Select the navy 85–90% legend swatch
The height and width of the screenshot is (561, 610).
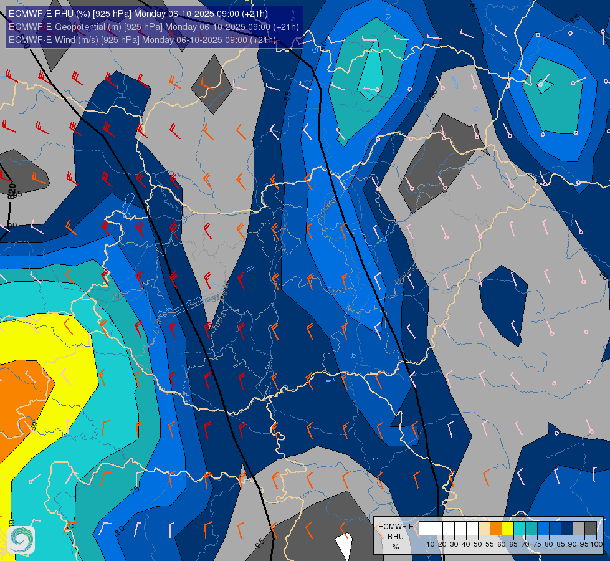(x=567, y=529)
